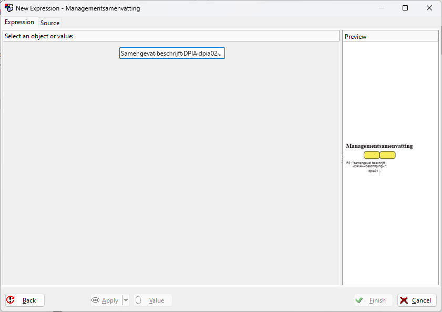
Task: Maximize the New Expression window
Action: [405, 8]
